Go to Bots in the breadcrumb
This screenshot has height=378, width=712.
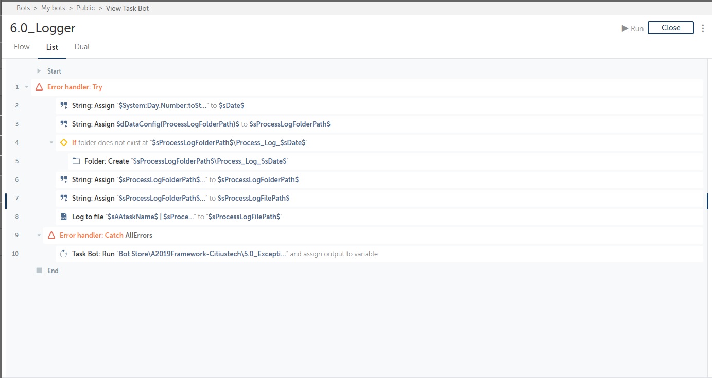click(24, 8)
